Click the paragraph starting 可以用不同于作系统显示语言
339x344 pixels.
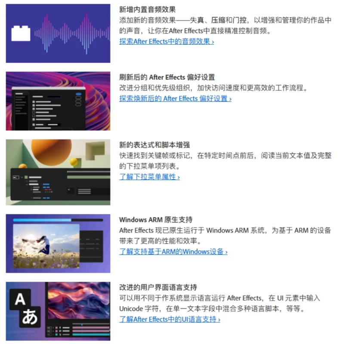coord(219,304)
